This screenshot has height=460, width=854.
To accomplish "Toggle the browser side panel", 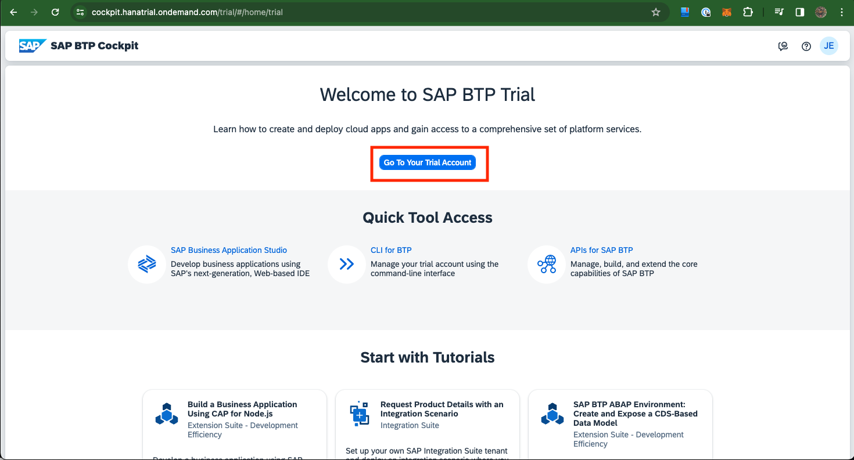I will pyautogui.click(x=800, y=12).
